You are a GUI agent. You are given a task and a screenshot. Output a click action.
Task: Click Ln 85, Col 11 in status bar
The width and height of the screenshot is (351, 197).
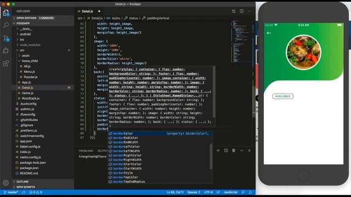[175, 192]
